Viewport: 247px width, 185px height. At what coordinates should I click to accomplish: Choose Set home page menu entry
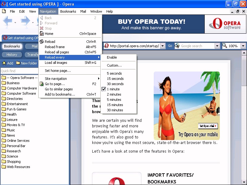coord(70,71)
